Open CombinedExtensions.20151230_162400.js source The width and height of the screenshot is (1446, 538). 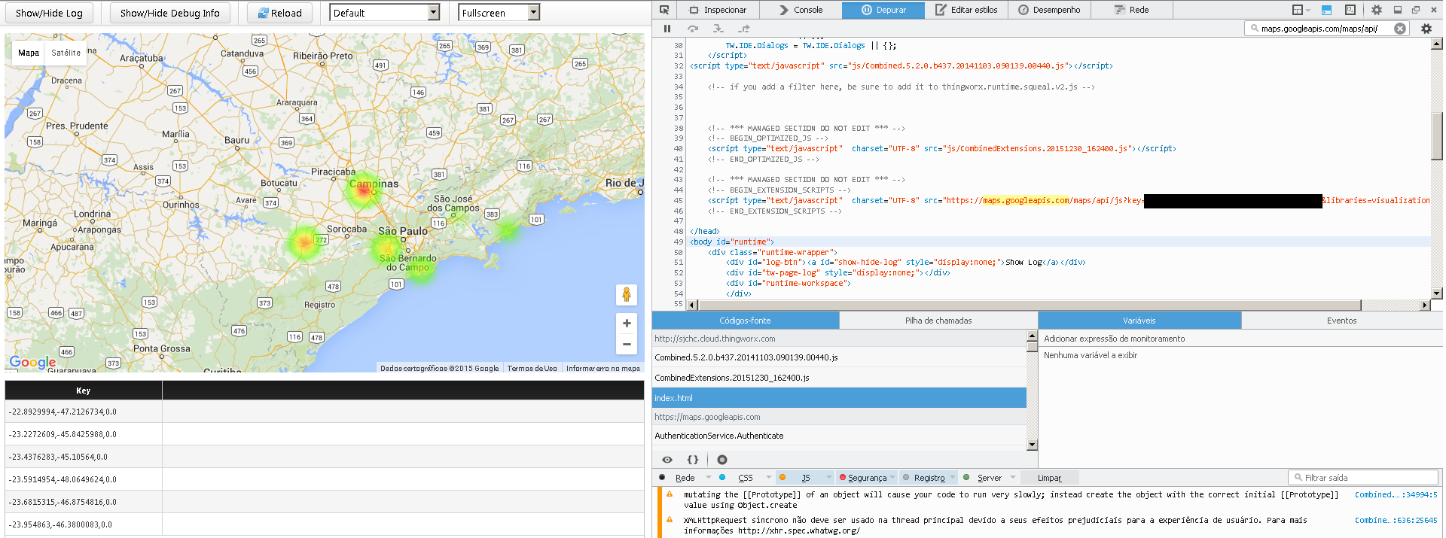839,378
